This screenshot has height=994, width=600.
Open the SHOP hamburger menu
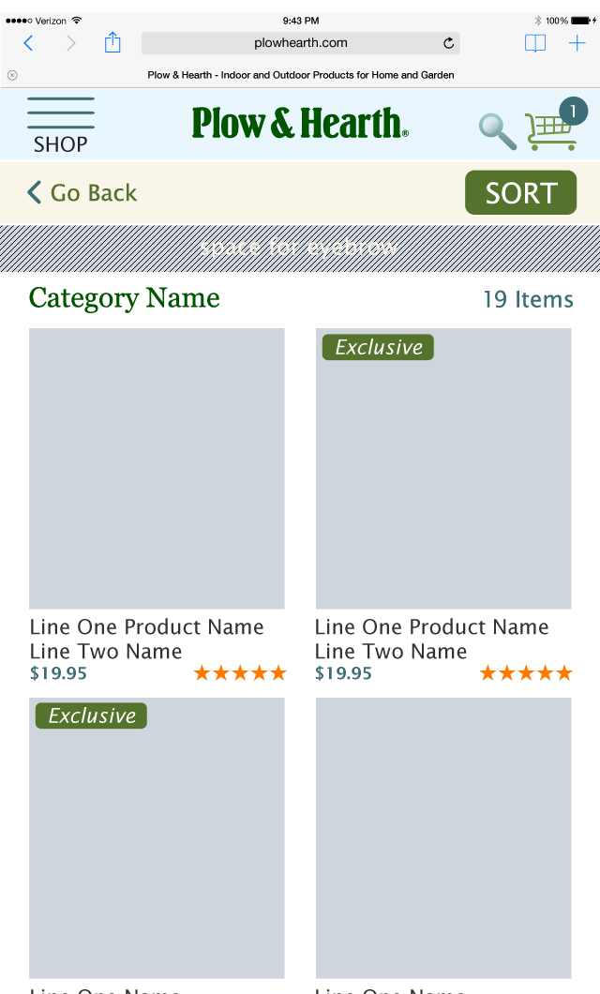pyautogui.click(x=61, y=125)
